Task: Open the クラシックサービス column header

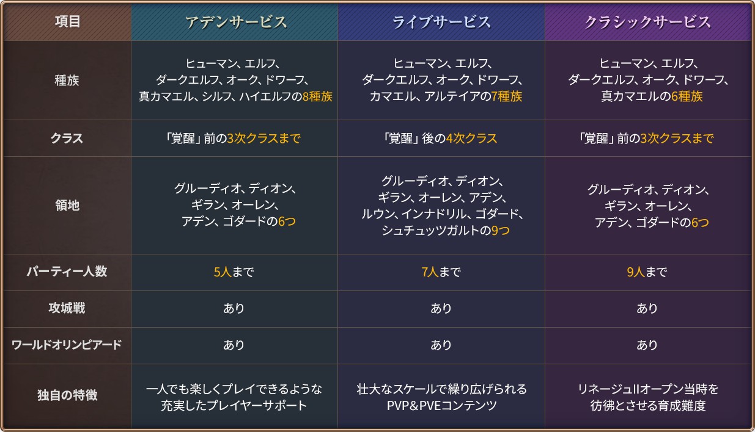Action: point(647,22)
